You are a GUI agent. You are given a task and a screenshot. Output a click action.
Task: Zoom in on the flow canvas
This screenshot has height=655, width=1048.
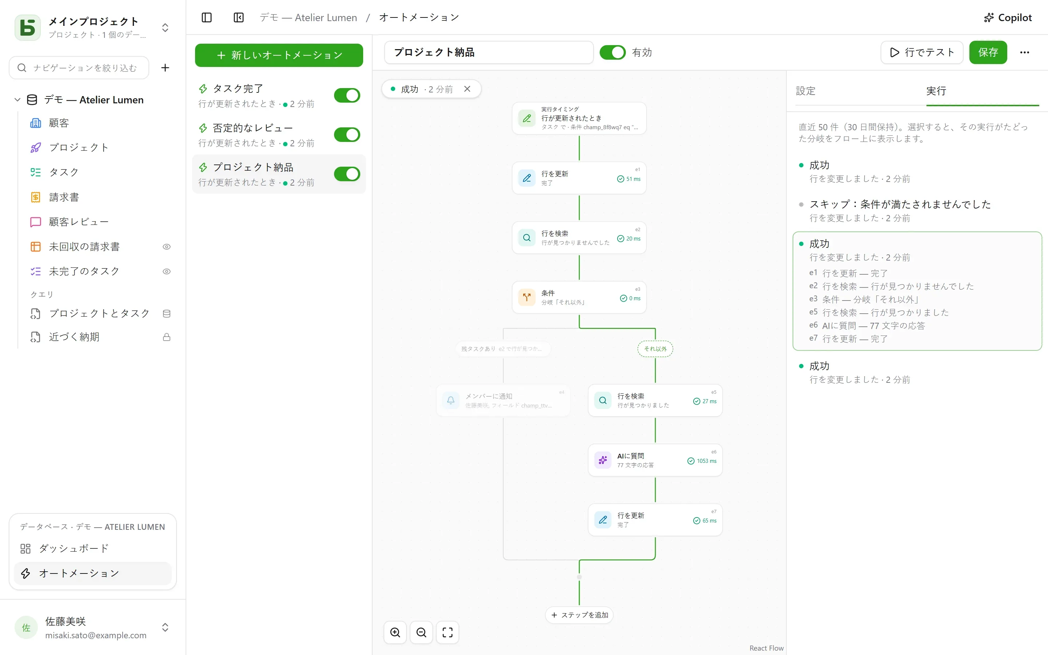click(x=395, y=632)
